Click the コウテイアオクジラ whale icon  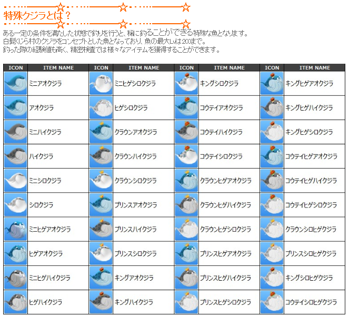(186, 108)
